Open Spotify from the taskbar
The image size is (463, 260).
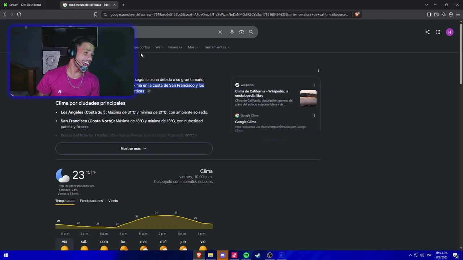(x=246, y=255)
